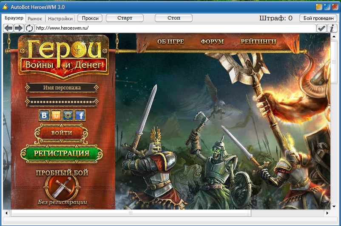Start trial battle crossed-swords icon
This screenshot has height=226, width=341.
pos(62,187)
